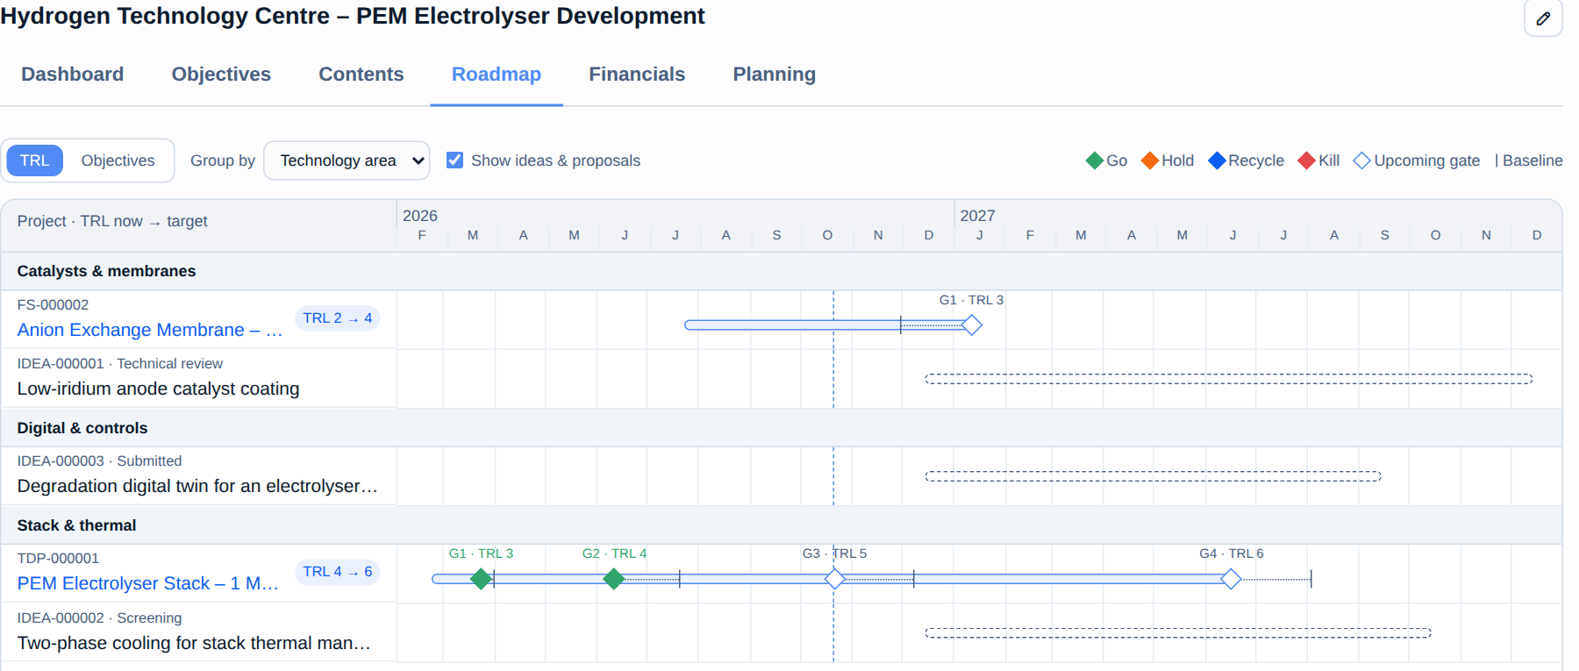
Task: Click Catalysts & membranes group header
Action: pos(782,271)
